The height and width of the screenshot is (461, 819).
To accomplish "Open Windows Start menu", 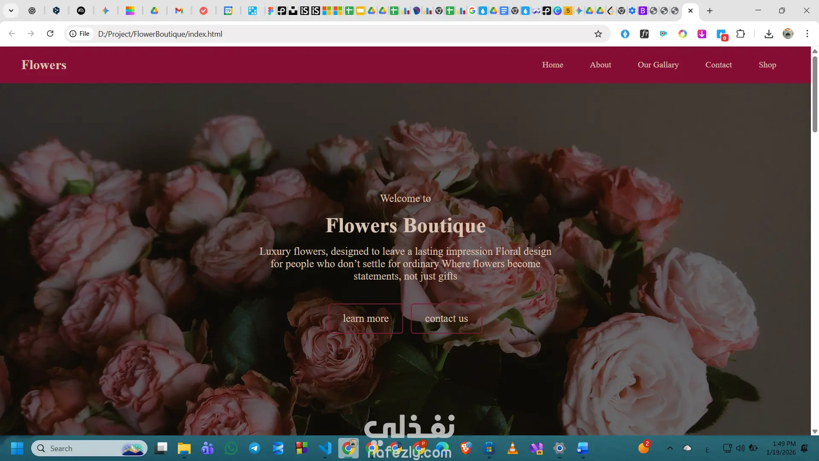I will click(x=17, y=448).
